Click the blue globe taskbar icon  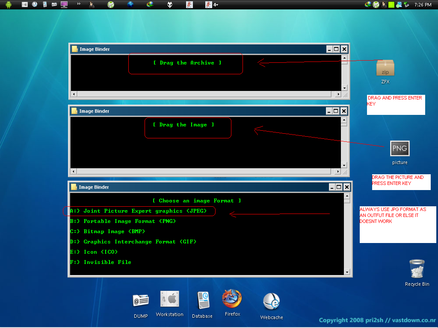click(x=130, y=4)
